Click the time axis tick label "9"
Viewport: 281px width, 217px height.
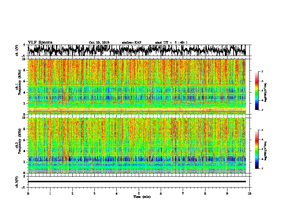[227, 193]
